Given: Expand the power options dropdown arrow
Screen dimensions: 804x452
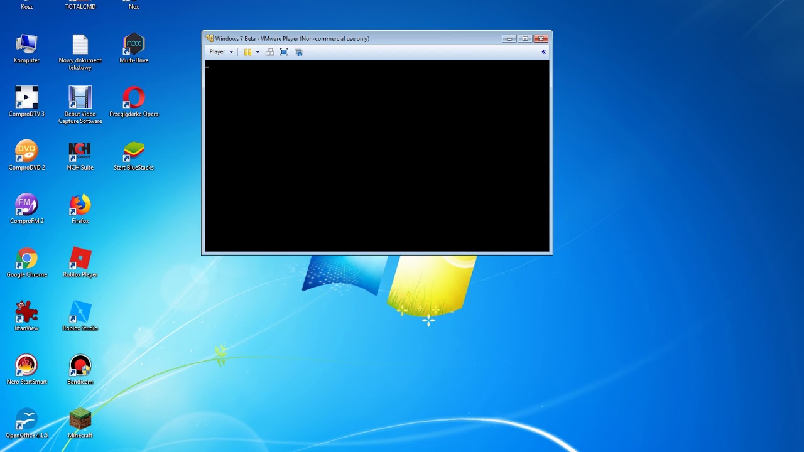Looking at the screenshot, I should point(257,52).
